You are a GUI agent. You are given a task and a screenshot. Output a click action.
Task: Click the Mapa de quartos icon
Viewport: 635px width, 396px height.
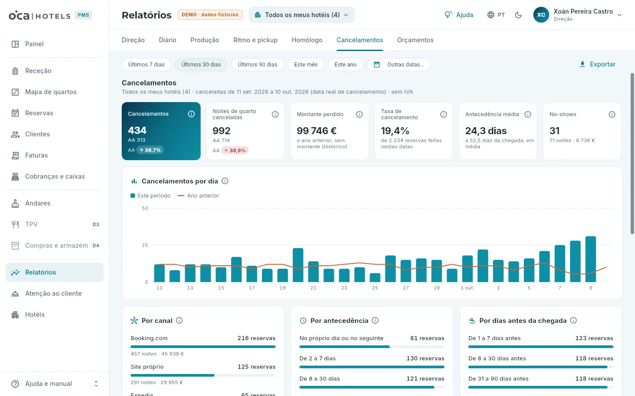(x=15, y=92)
